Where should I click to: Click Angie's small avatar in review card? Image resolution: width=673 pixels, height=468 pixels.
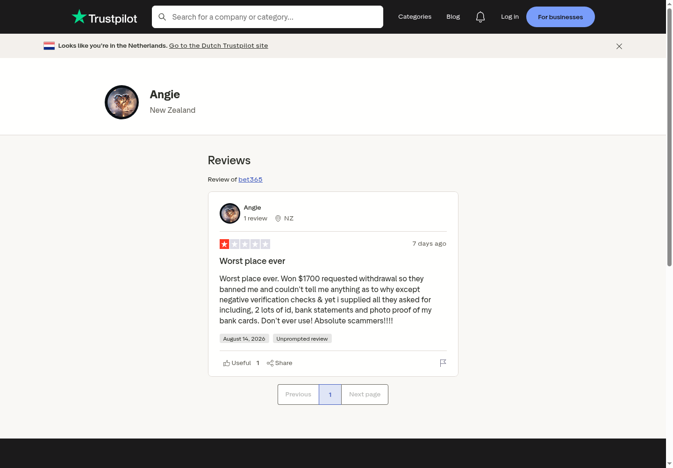point(230,213)
